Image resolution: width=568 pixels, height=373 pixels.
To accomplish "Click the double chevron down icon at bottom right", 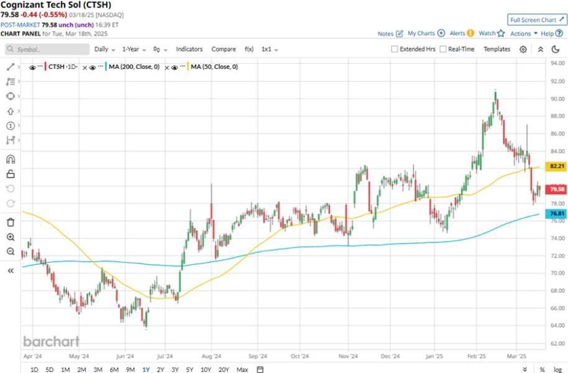I will pyautogui.click(x=525, y=369).
